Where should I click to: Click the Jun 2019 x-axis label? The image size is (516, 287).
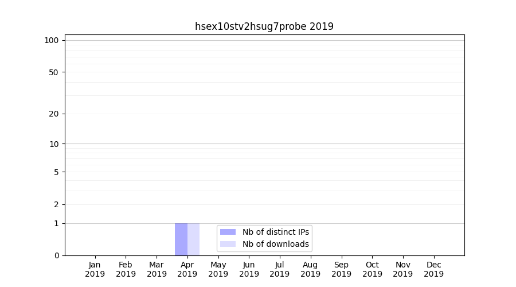click(249, 269)
